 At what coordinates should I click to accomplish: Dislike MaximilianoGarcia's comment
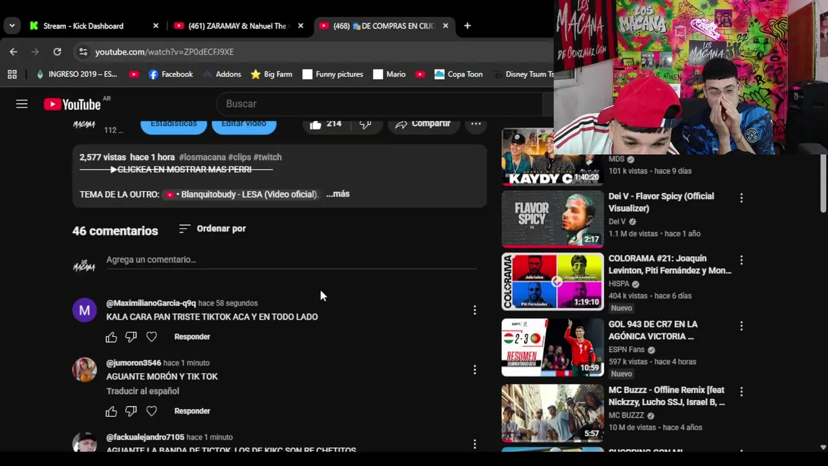point(131,337)
